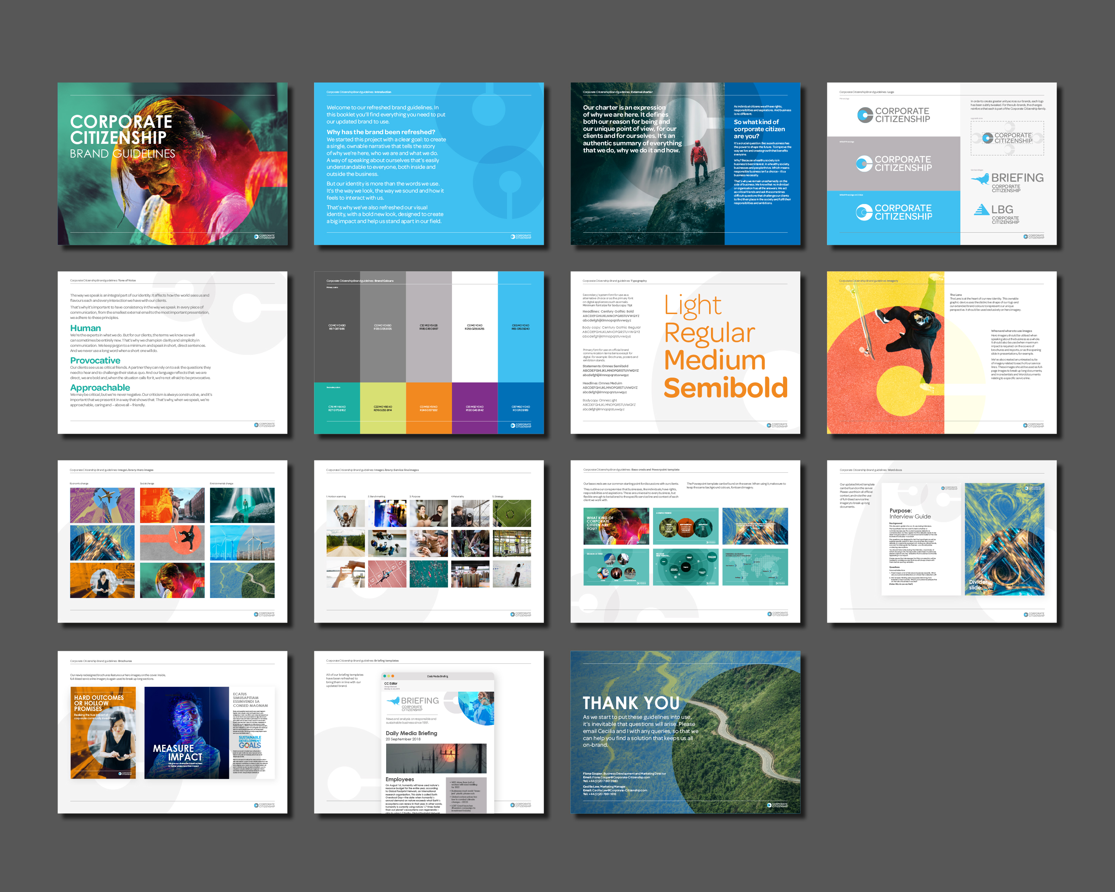Screen dimensions: 1115x892
Task: Pick the light grey colour swatch
Action: 429,327
